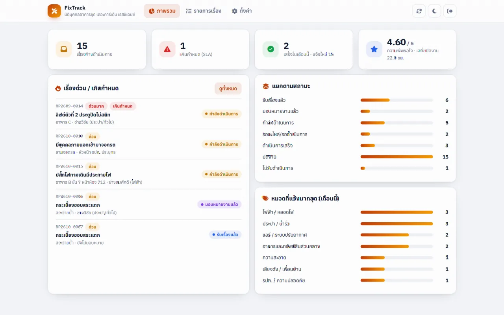Click the รับเรื่องแล้ว row in status breakdown
This screenshot has height=315, width=504.
(356, 100)
